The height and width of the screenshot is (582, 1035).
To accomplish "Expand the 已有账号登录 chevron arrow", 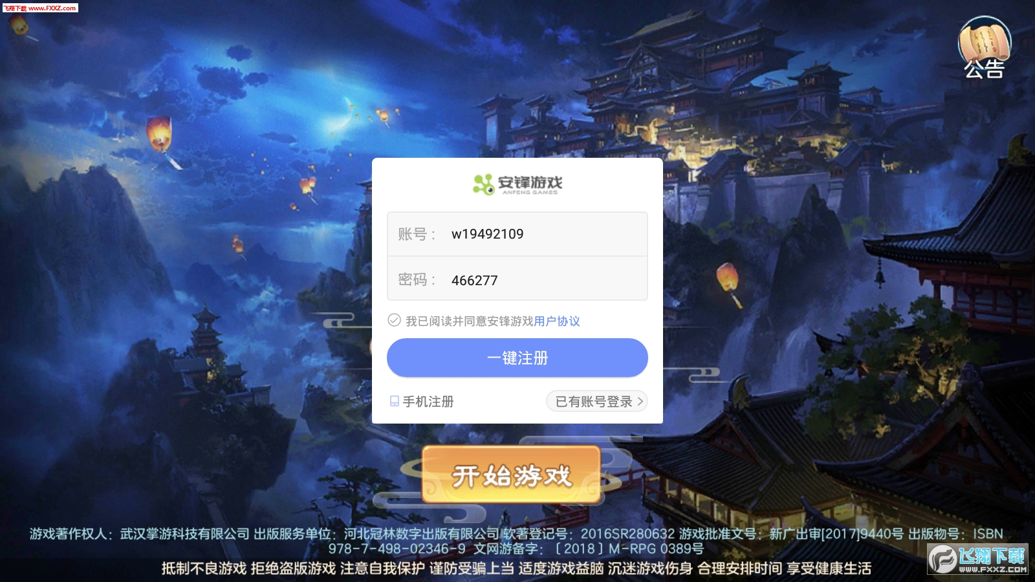I will (640, 402).
